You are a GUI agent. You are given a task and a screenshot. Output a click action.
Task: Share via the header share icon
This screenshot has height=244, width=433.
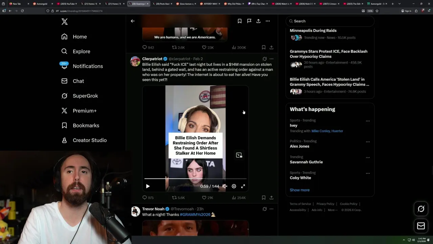click(258, 21)
